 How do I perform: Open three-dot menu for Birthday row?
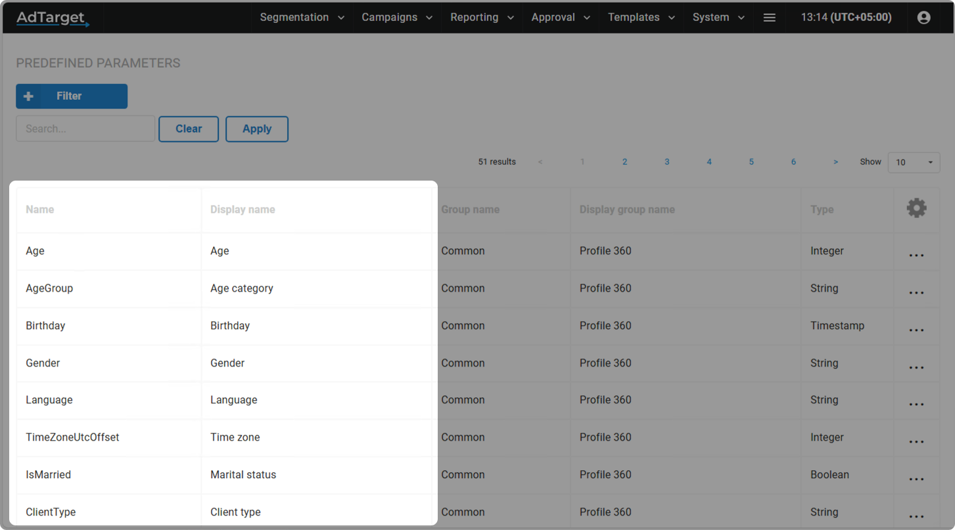click(x=916, y=330)
